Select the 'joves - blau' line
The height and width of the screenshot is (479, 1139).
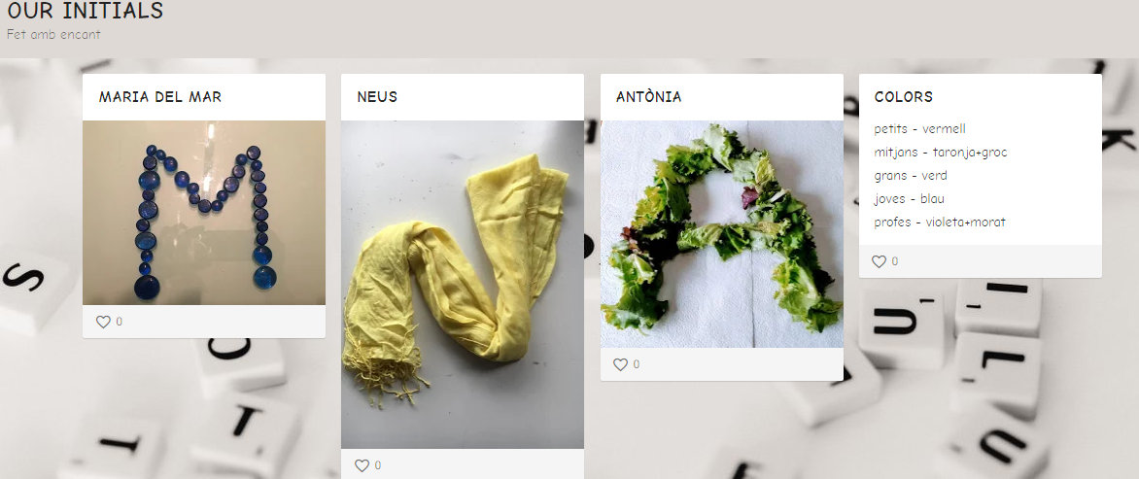pyautogui.click(x=910, y=199)
